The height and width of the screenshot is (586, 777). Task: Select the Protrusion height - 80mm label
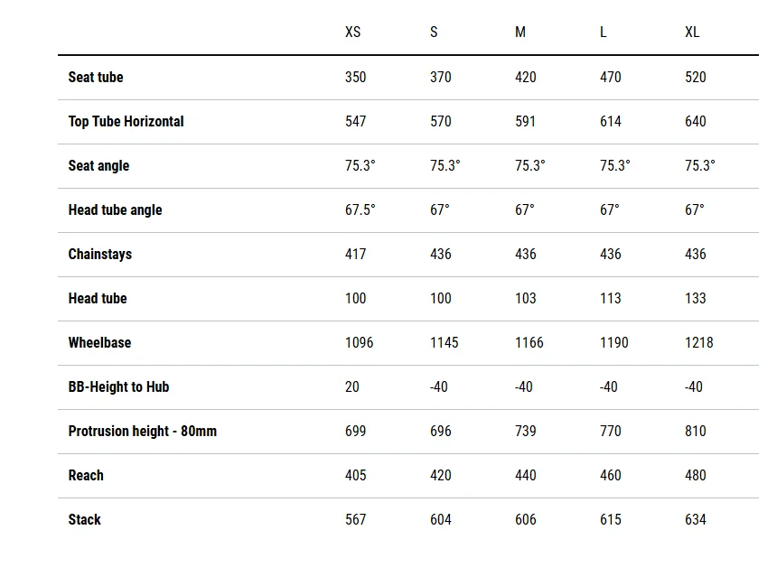pos(142,431)
